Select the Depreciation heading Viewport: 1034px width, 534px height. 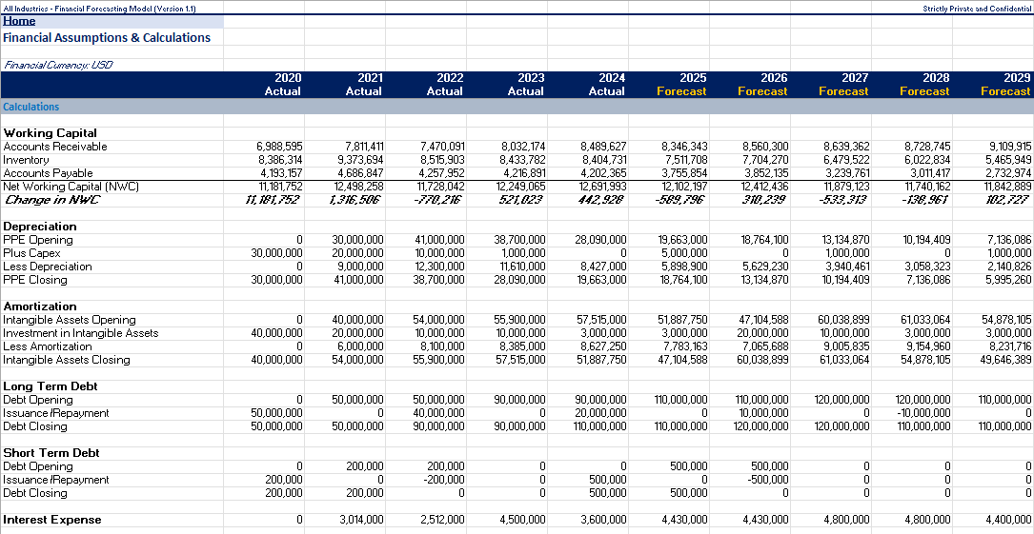(40, 227)
